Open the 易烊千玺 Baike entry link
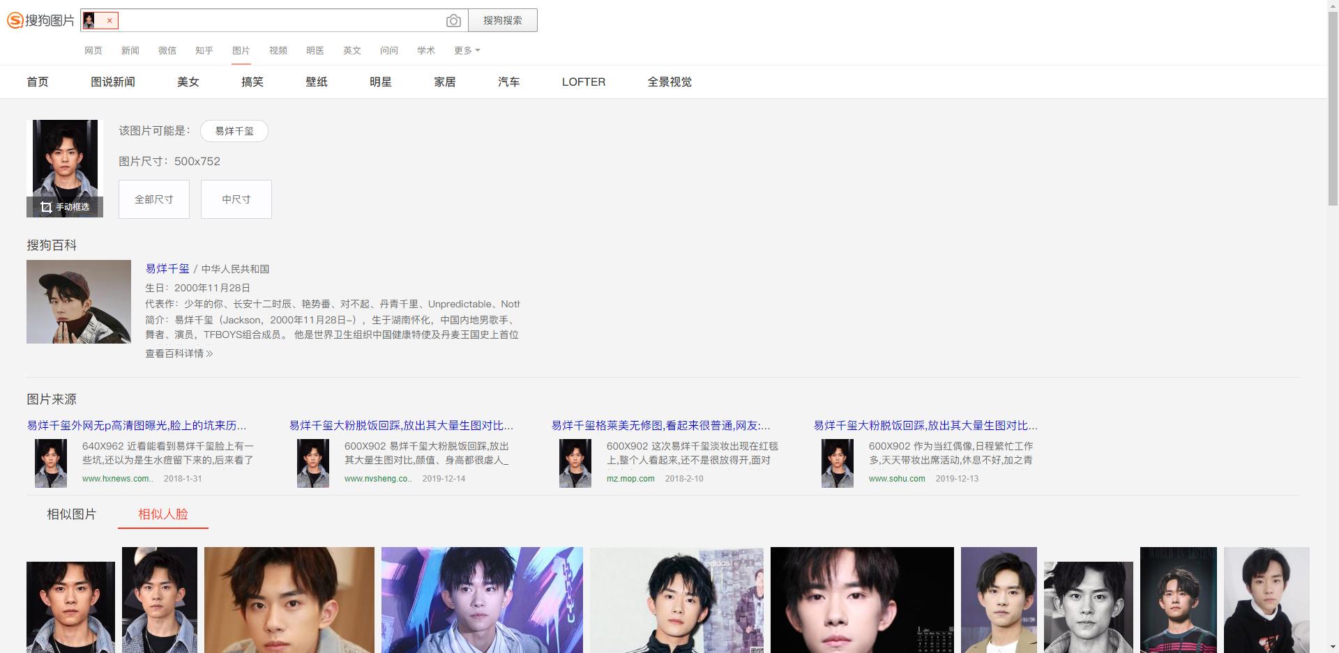This screenshot has width=1339, height=653. point(167,269)
